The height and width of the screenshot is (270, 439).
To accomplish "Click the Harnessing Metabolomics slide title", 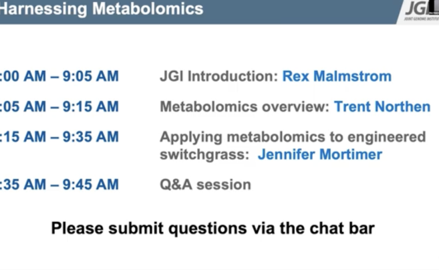I will pos(102,9).
